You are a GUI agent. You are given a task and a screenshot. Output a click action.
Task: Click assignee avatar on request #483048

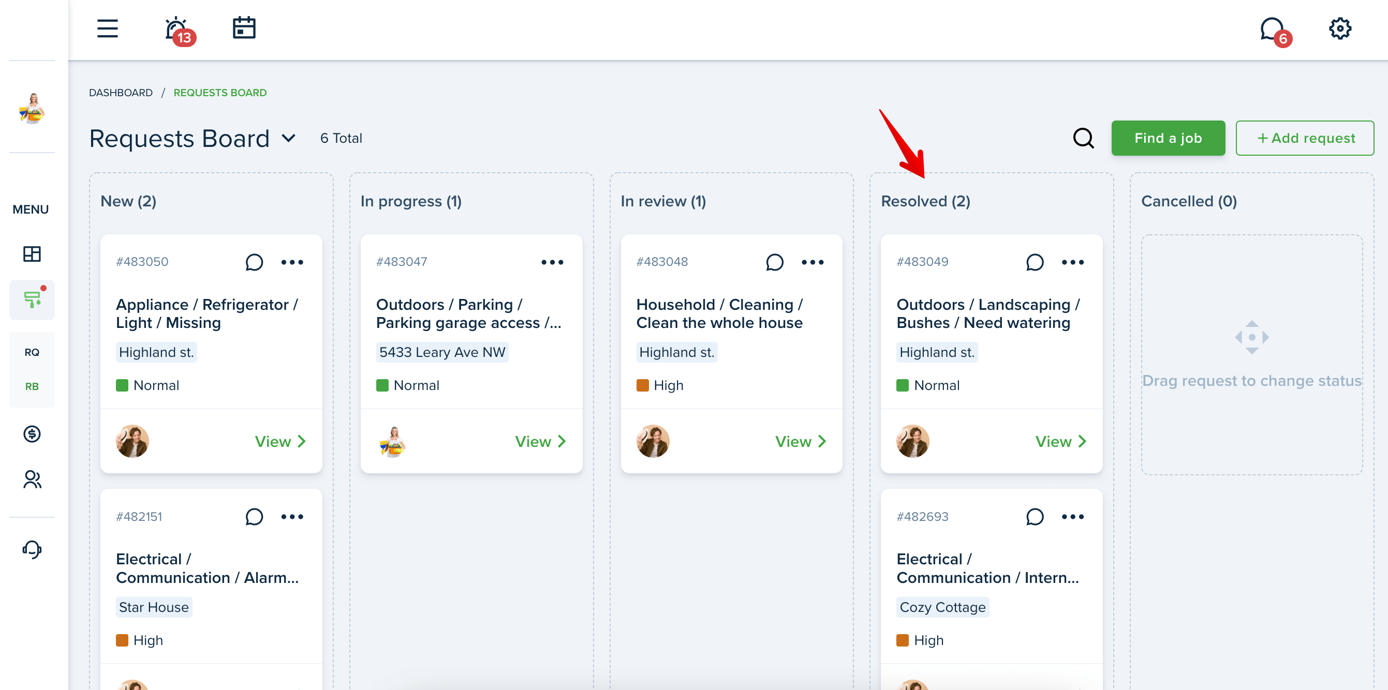tap(653, 442)
